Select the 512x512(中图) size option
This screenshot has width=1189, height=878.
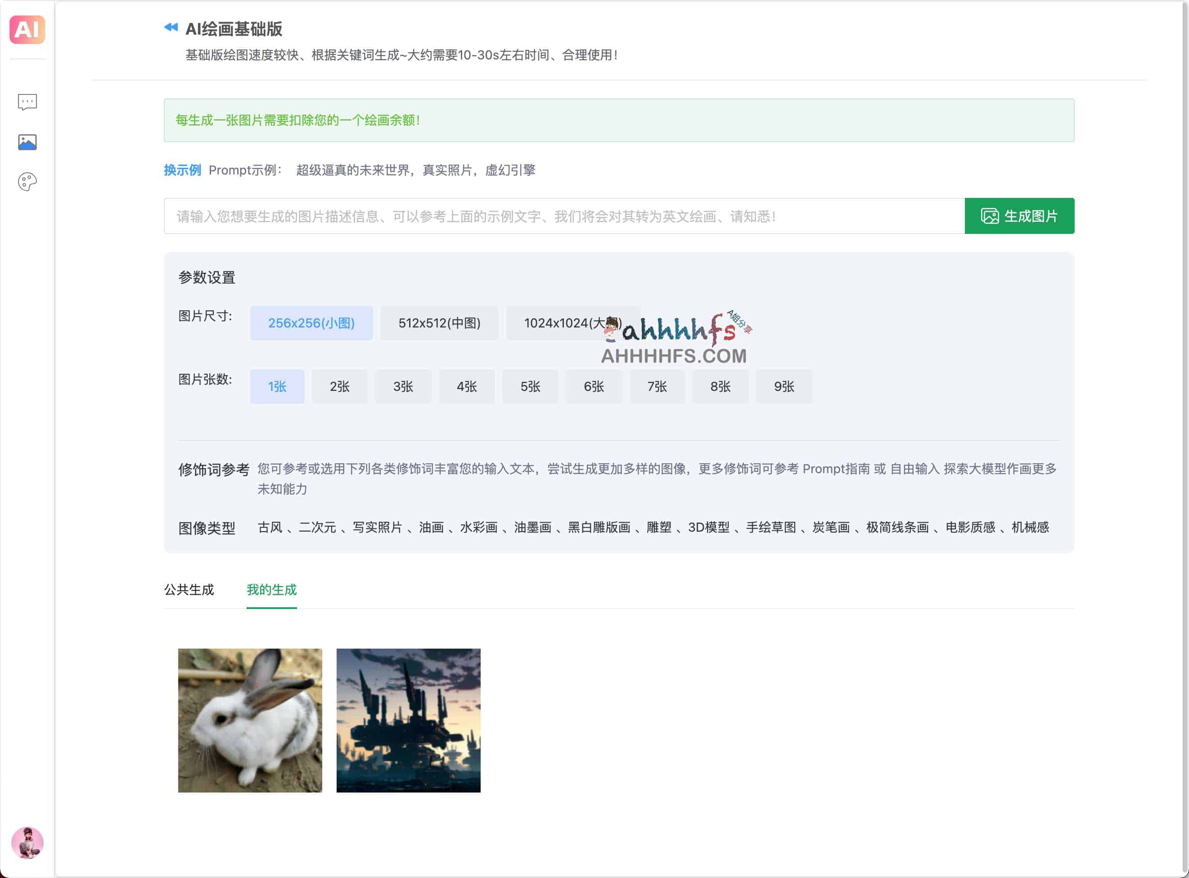click(x=439, y=323)
